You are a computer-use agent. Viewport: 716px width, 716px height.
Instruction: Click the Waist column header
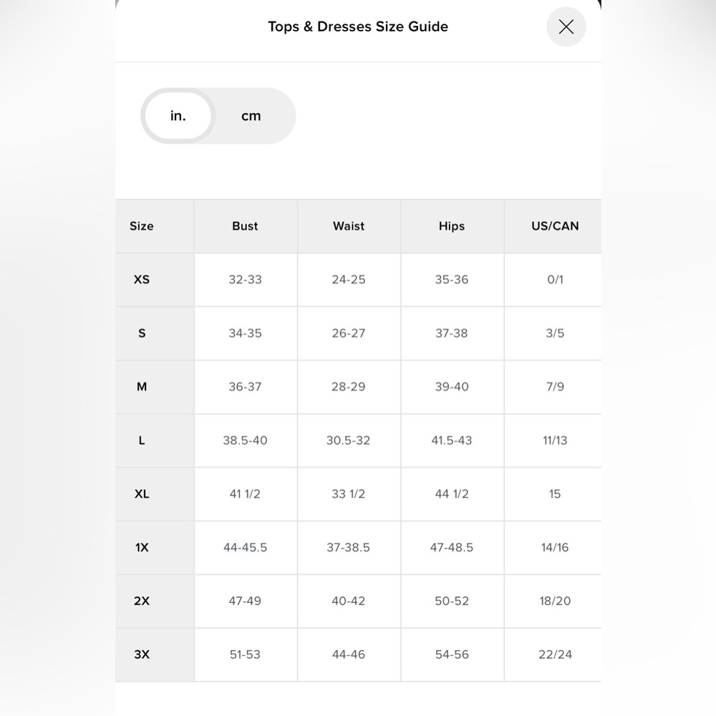click(349, 226)
